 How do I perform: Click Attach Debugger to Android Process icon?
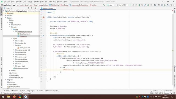(x=148, y=5)
